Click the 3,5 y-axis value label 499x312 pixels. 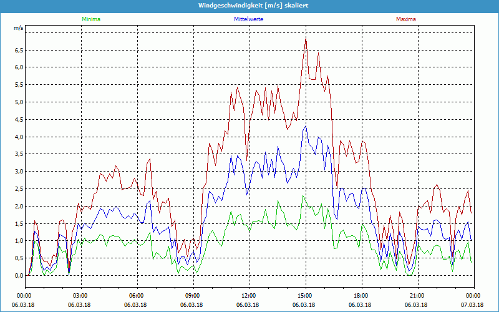18,154
